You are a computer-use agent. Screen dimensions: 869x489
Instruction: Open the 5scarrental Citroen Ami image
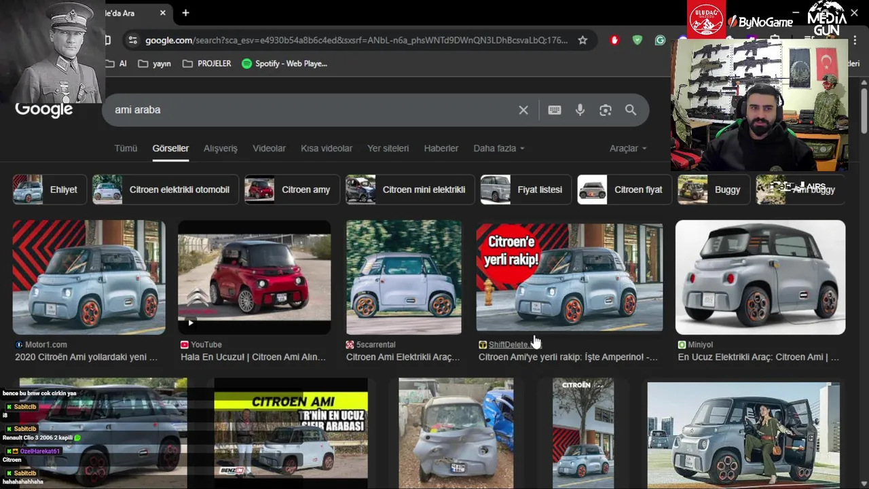click(404, 277)
